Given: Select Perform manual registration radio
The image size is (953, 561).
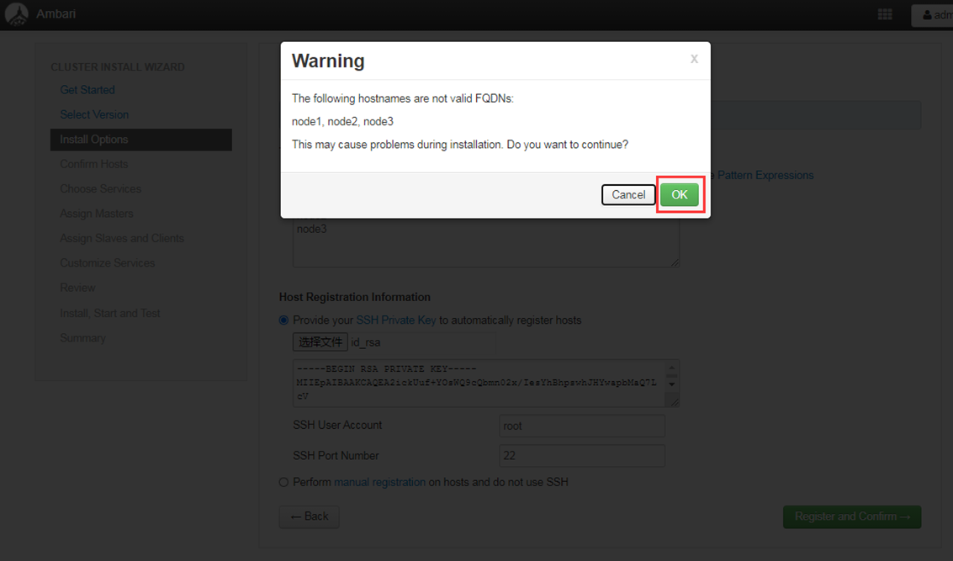Looking at the screenshot, I should click(283, 482).
